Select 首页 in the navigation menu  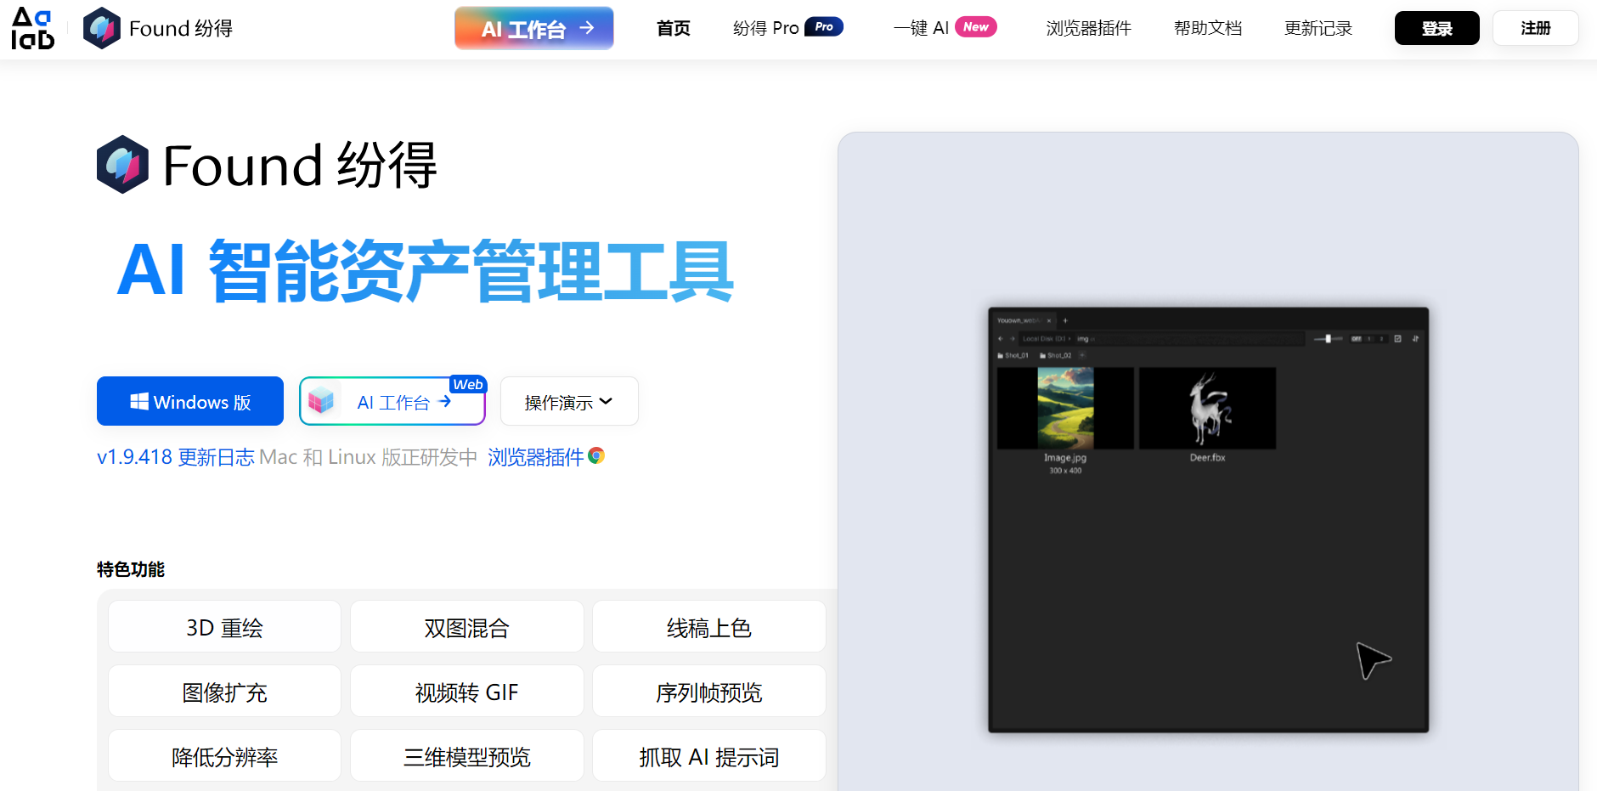673,27
